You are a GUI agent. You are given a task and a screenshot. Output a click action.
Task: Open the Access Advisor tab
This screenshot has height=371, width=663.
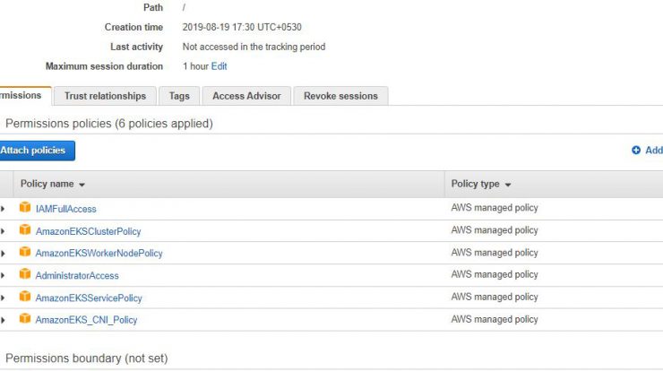(246, 96)
